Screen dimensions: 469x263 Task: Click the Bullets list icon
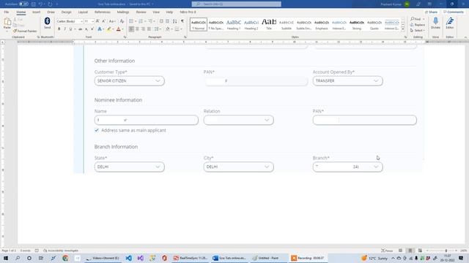(x=131, y=21)
